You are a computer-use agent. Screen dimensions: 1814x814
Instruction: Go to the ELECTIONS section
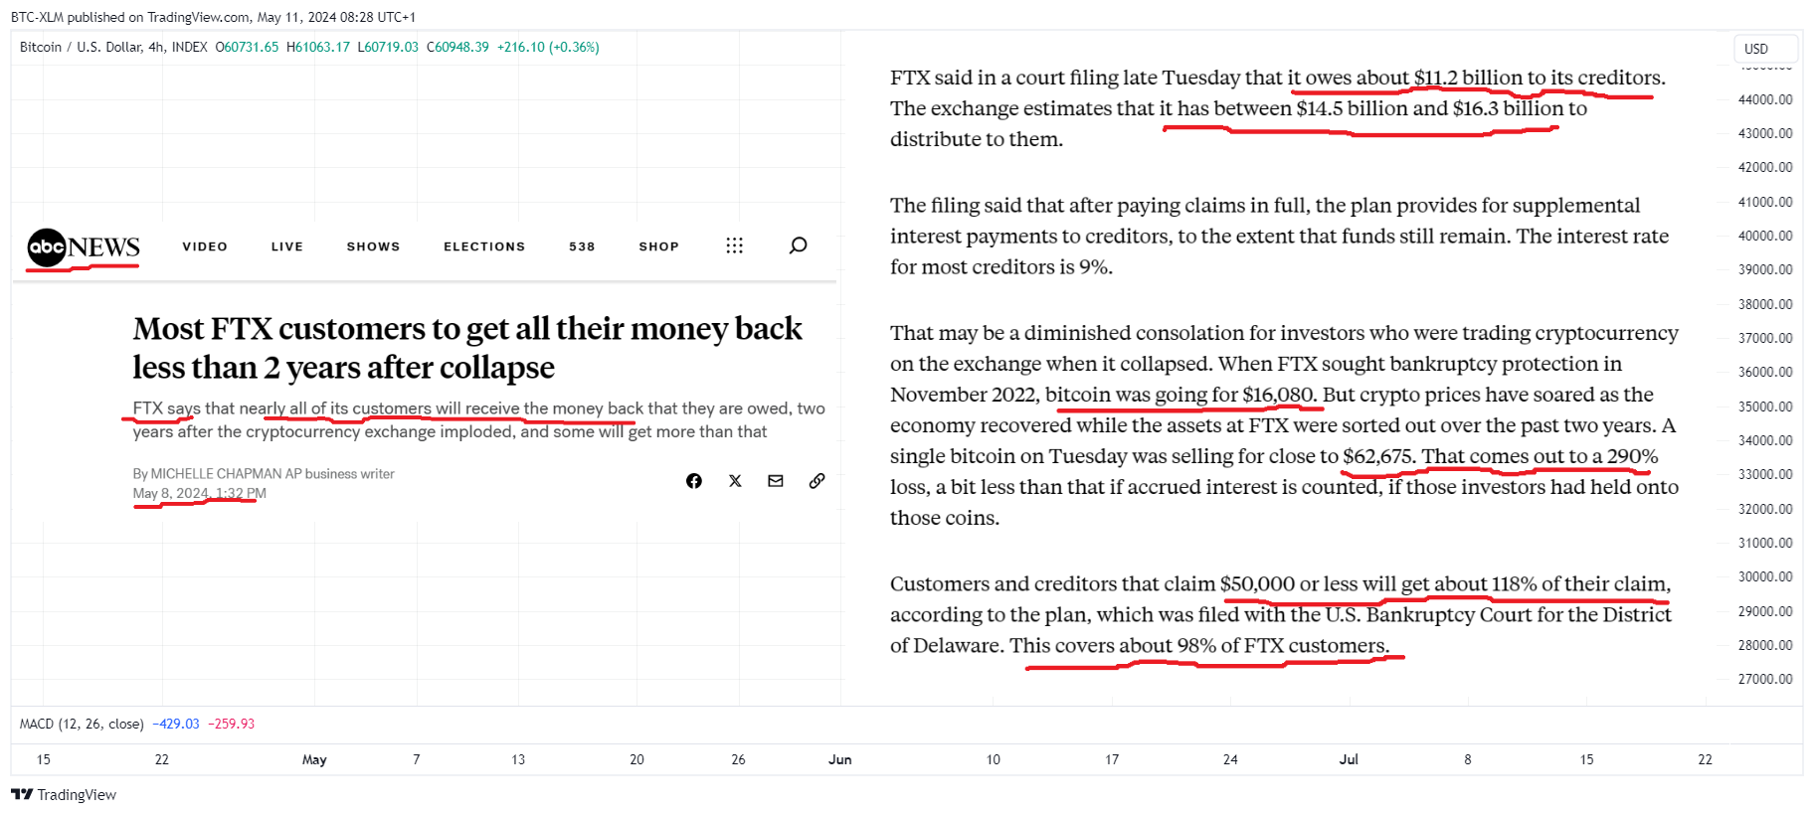point(484,246)
